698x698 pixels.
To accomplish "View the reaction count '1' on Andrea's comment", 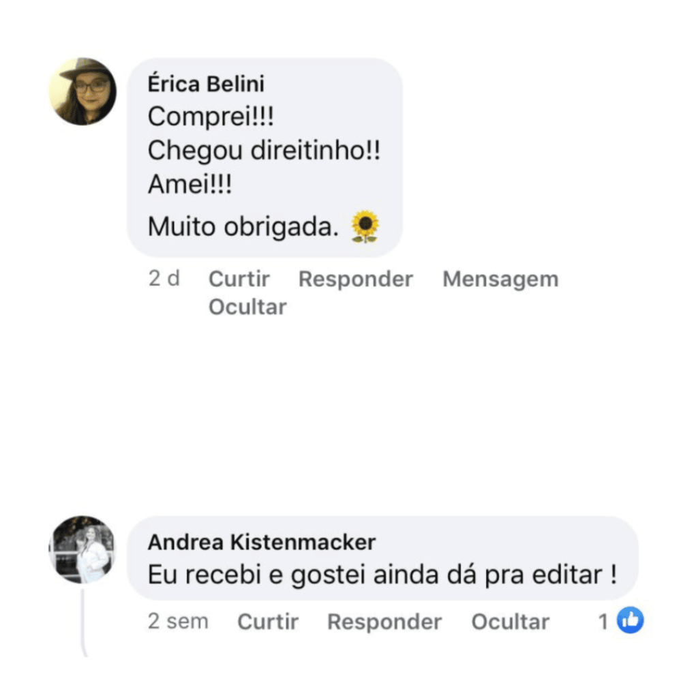I will click(603, 622).
